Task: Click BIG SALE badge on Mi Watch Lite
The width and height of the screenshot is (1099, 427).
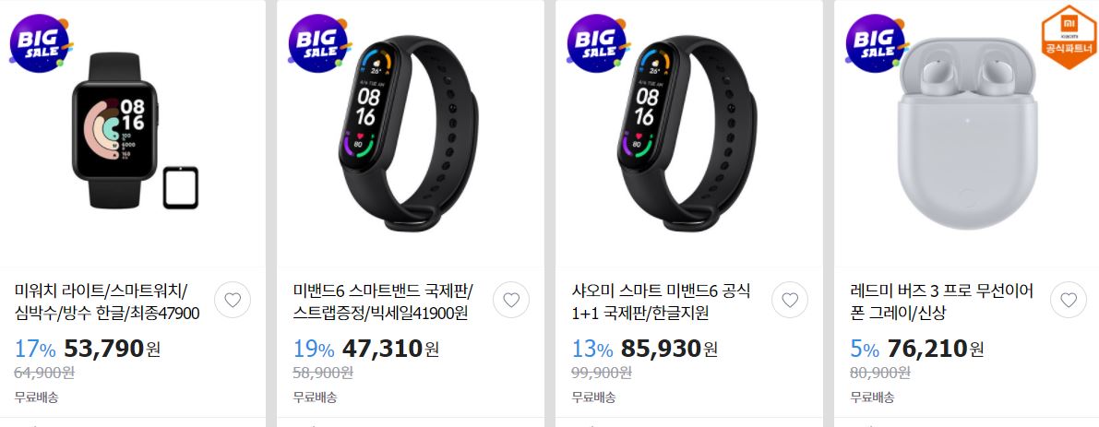Action: [41, 43]
